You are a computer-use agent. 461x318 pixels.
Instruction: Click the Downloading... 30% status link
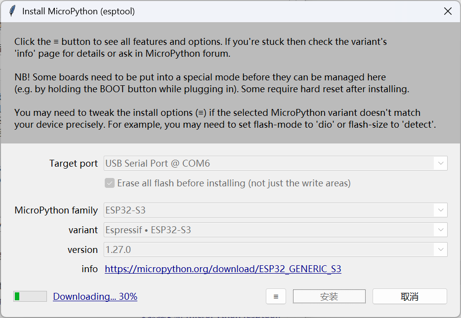pos(95,296)
